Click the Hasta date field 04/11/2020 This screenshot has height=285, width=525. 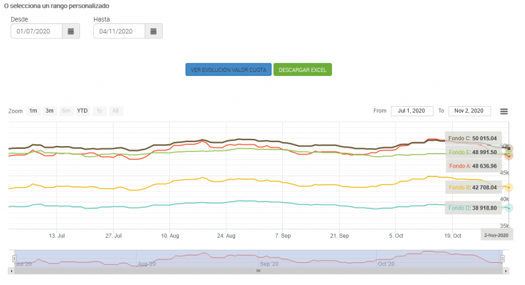point(119,31)
